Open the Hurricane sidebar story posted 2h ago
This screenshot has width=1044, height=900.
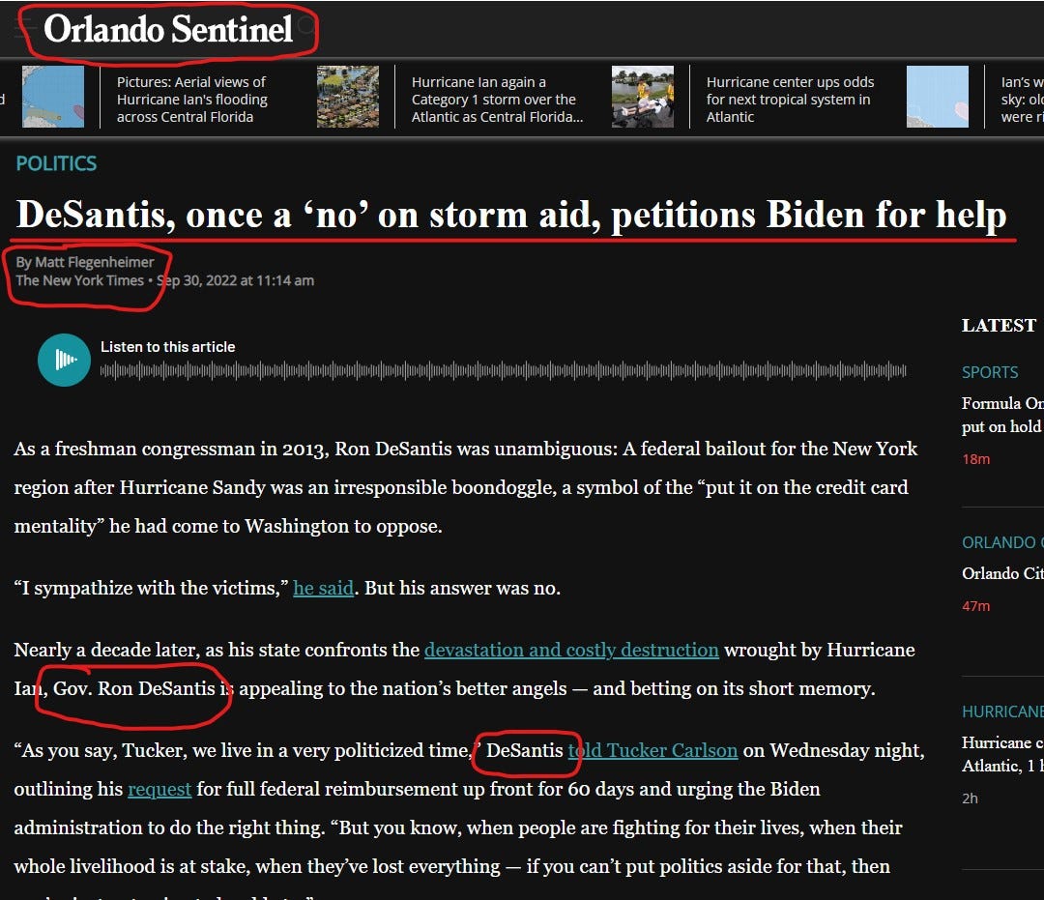(x=1002, y=754)
